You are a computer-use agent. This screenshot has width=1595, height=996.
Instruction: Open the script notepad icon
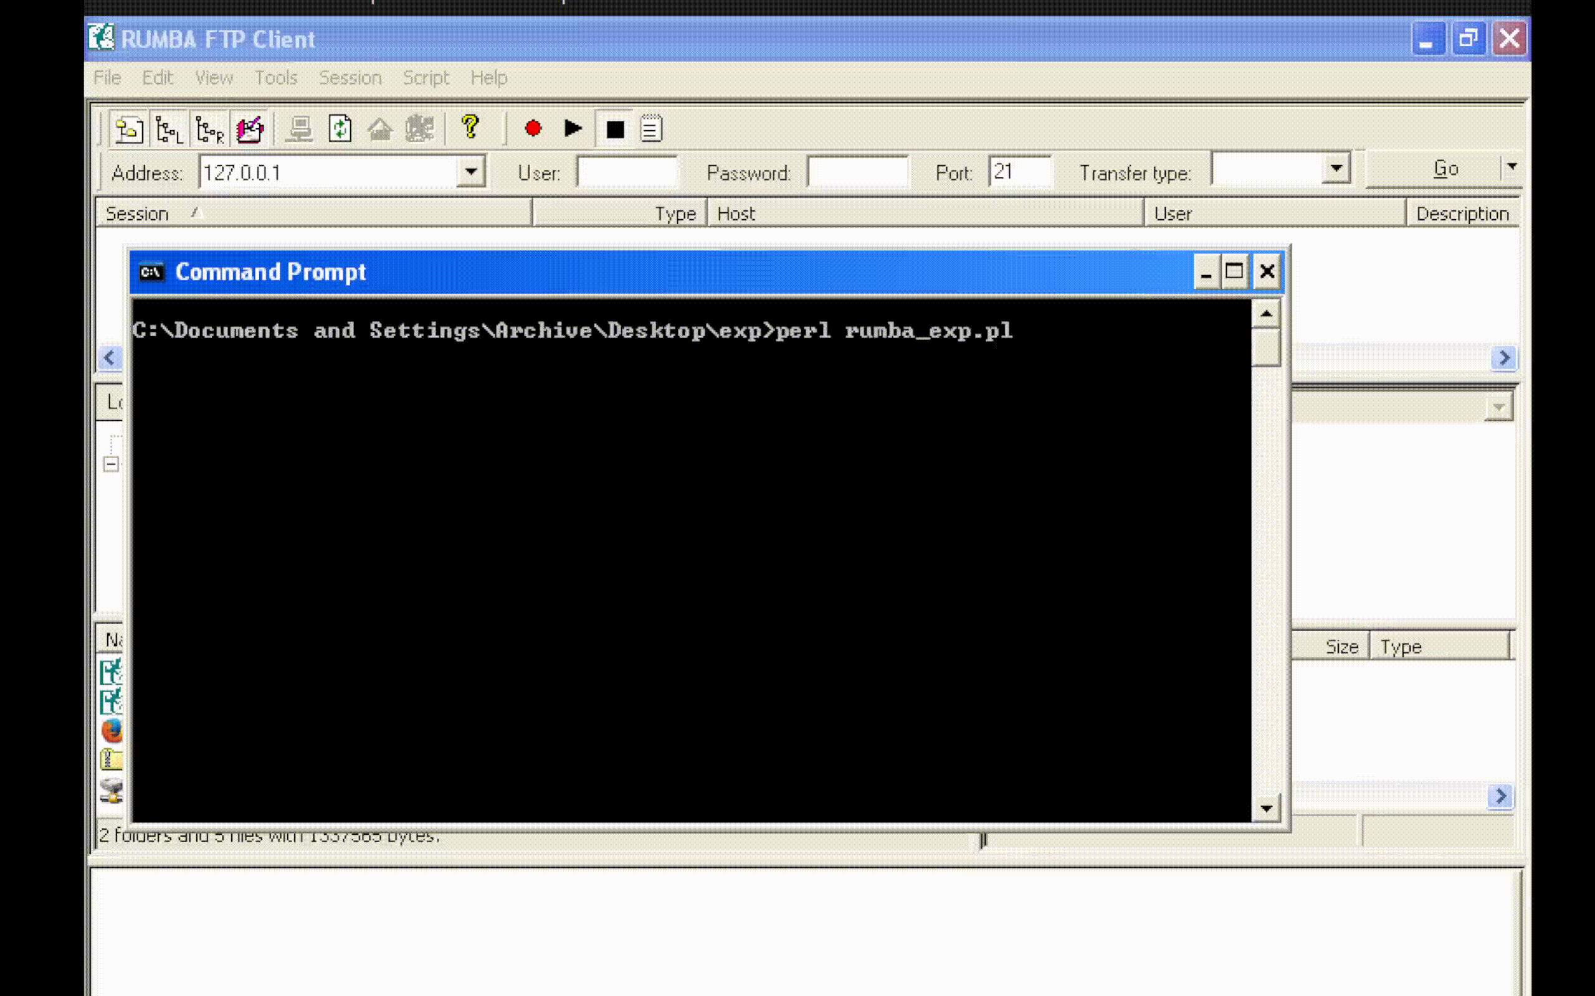[x=650, y=128]
